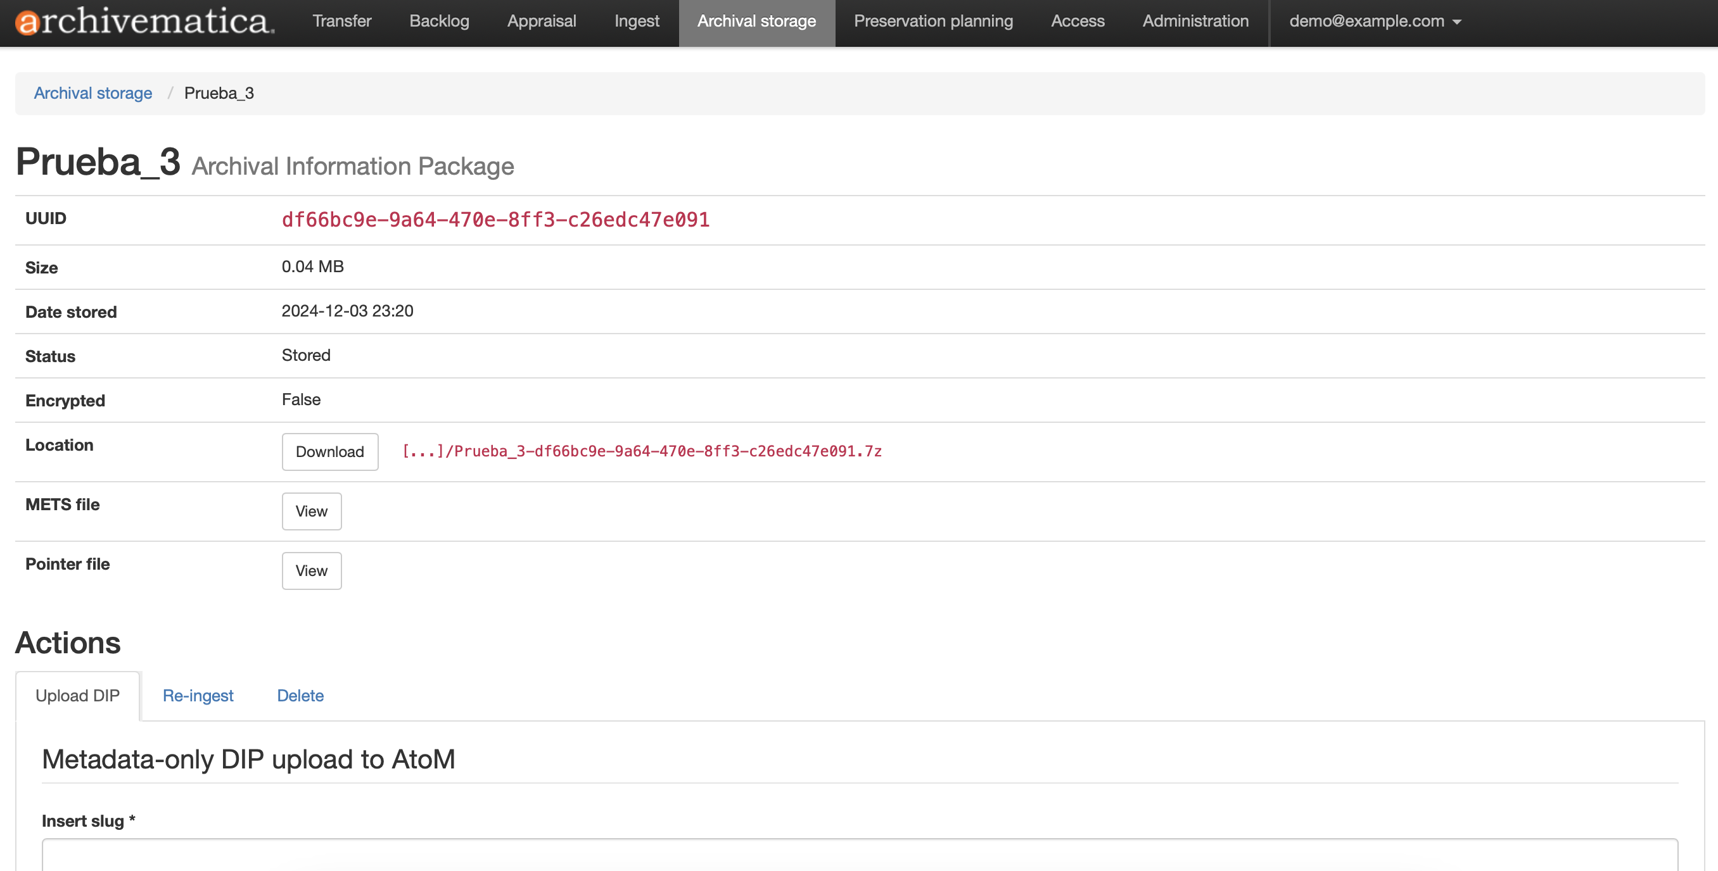
Task: Expand the demo@example.com user dropdown
Action: [1375, 22]
